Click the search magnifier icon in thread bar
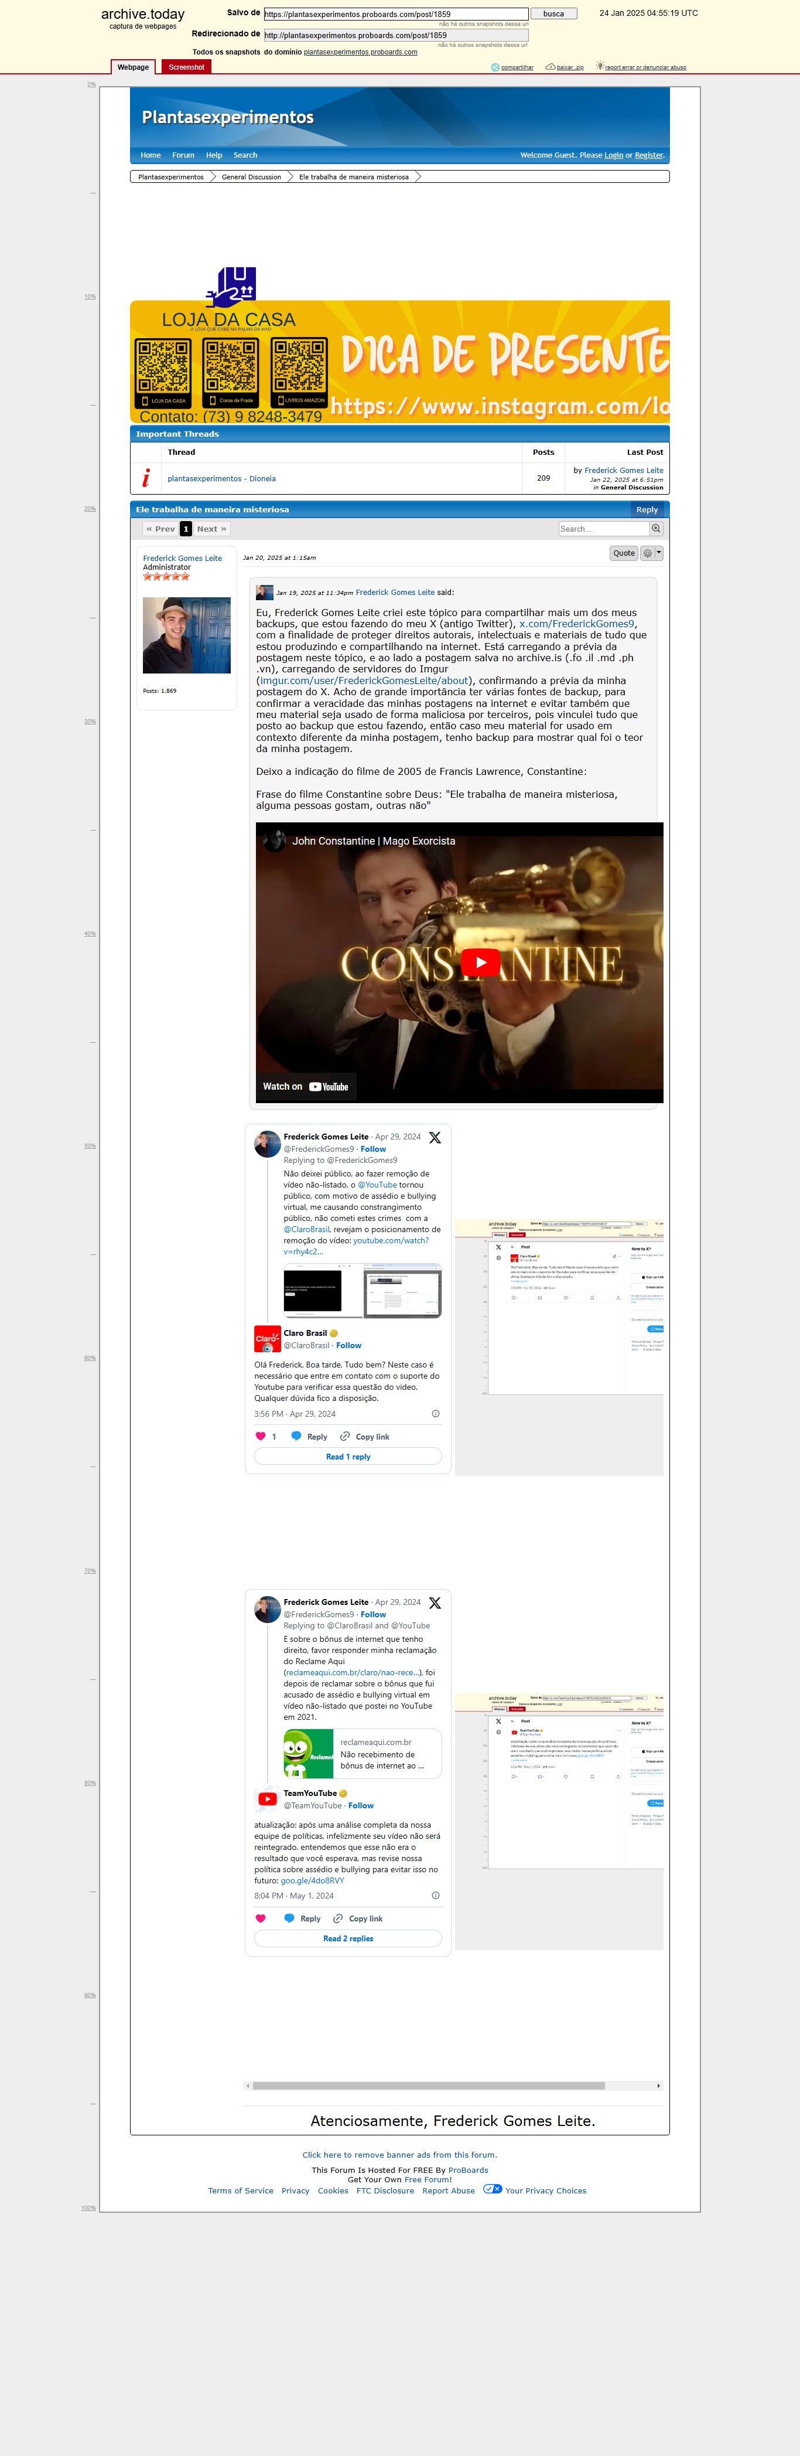 (655, 528)
